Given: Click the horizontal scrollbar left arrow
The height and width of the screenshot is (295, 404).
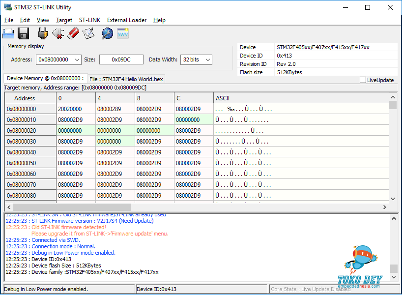Looking at the screenshot, I should coord(9,207).
